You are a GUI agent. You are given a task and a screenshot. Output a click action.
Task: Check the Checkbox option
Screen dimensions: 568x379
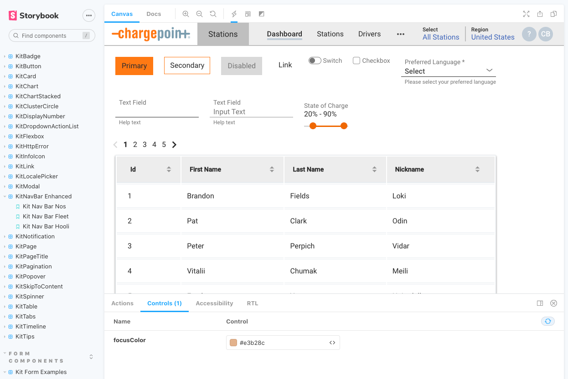click(x=356, y=60)
